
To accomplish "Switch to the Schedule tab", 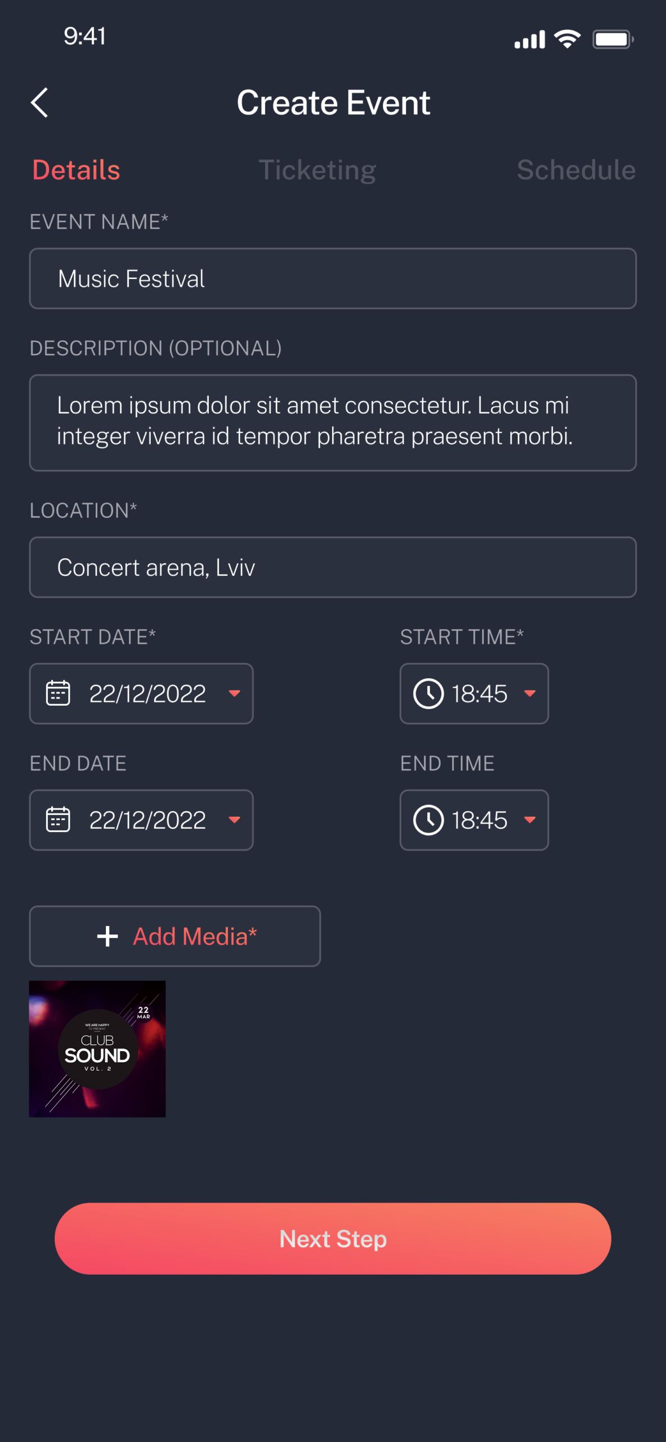I will 576,170.
